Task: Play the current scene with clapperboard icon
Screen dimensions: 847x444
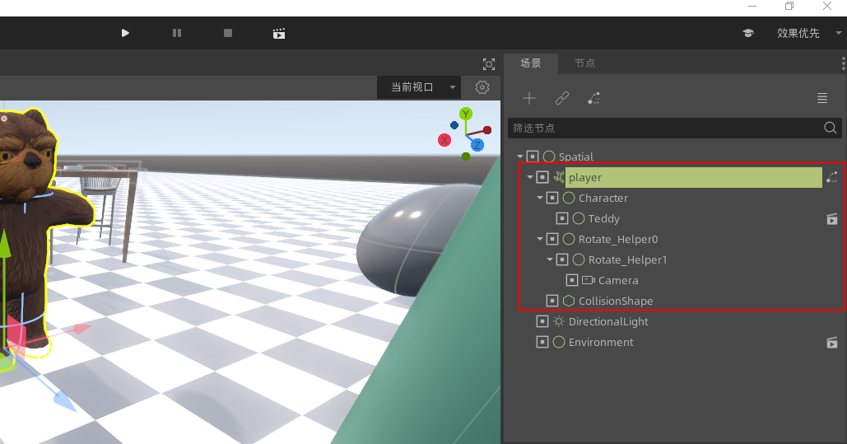Action: [279, 34]
